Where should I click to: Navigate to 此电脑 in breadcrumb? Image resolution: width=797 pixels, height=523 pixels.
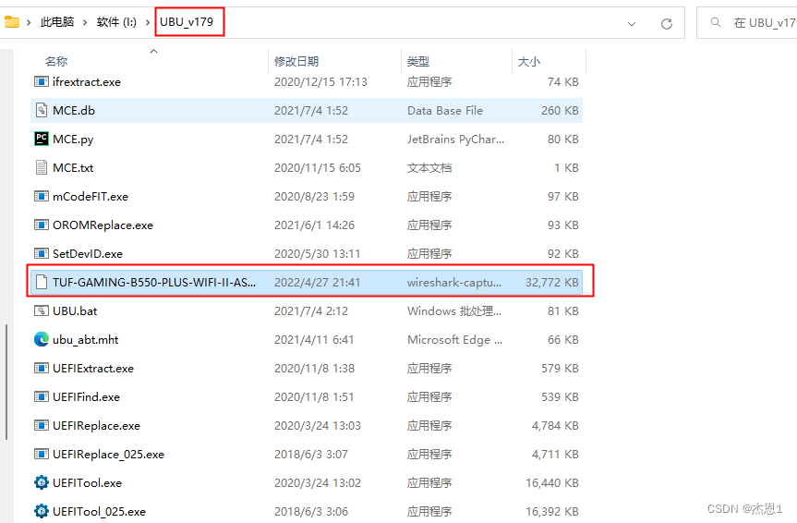click(57, 22)
